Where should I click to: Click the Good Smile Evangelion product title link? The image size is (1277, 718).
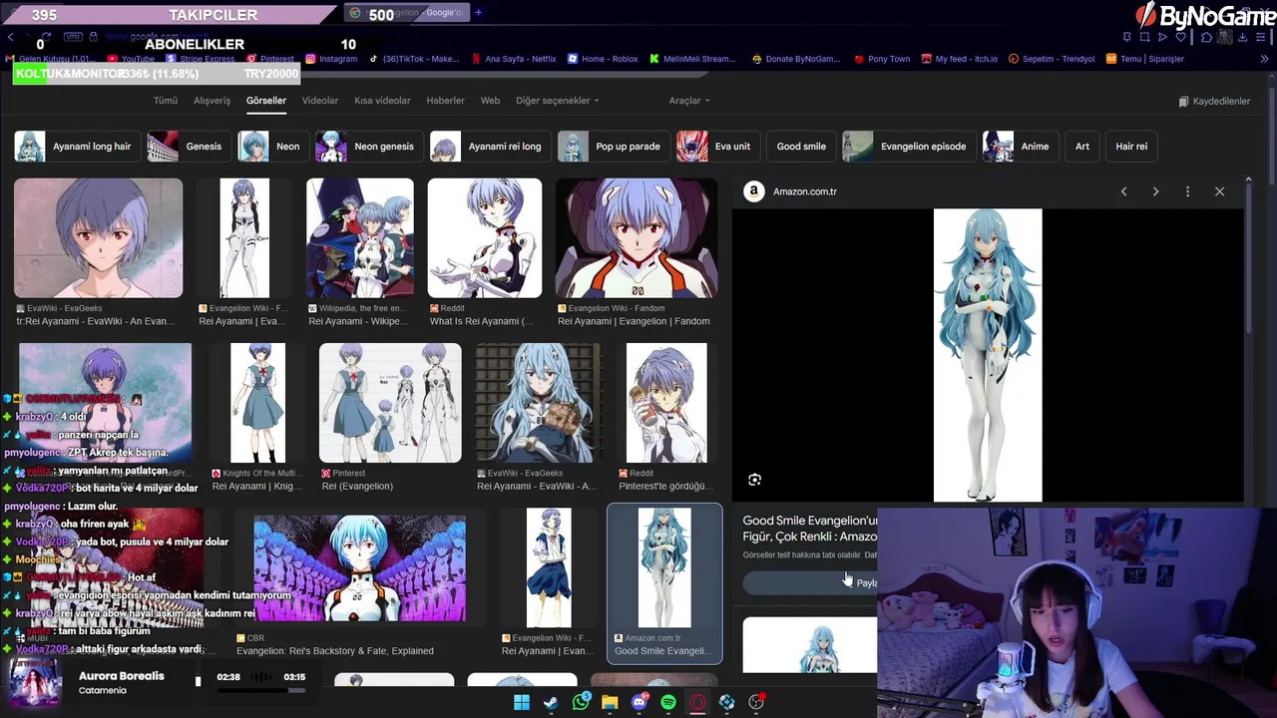pyautogui.click(x=810, y=529)
